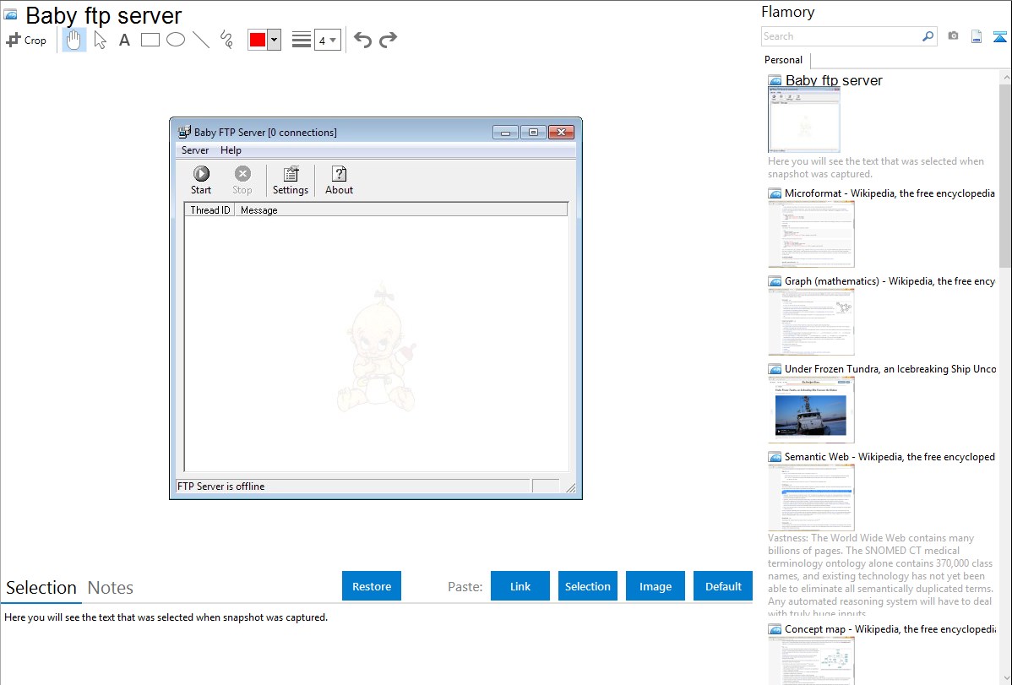1012x685 pixels.
Task: Open the Personal tab
Action: tap(783, 60)
